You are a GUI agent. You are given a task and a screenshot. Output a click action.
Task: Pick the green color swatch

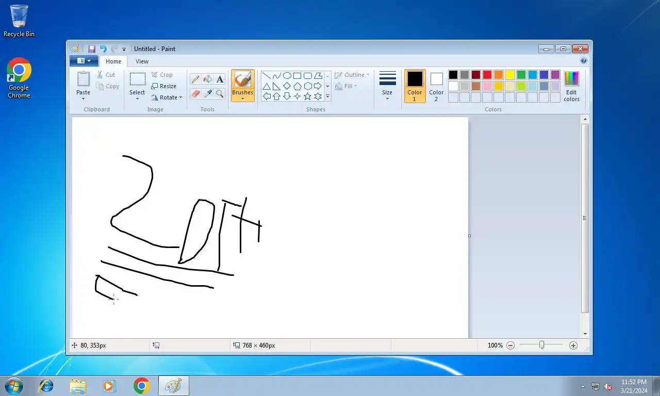click(x=521, y=75)
